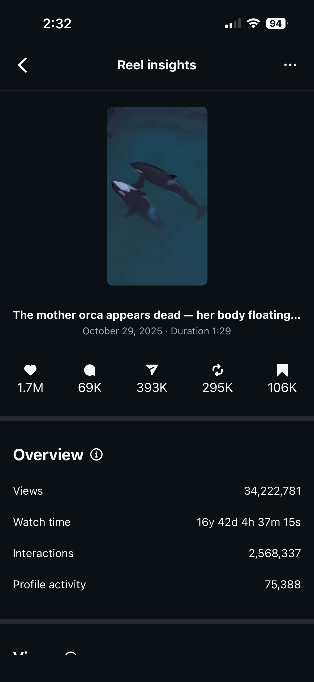Tap the 1.7M likes count
Screen dimensions: 314x682
pos(30,388)
